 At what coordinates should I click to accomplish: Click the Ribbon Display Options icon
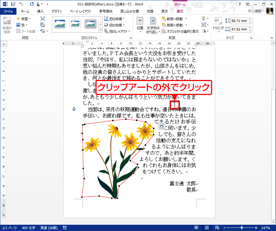click(x=248, y=4)
